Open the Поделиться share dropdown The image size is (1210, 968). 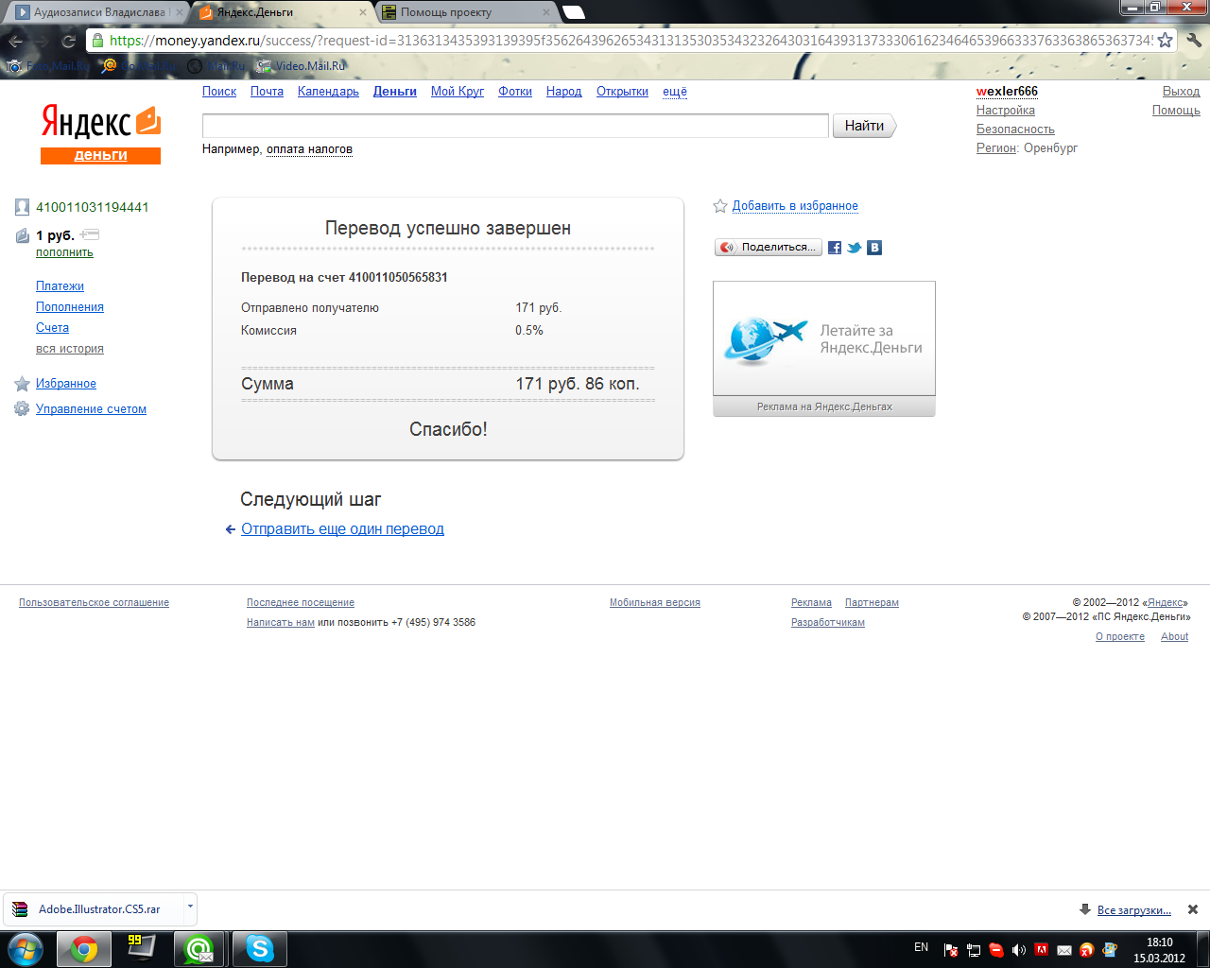[769, 248]
